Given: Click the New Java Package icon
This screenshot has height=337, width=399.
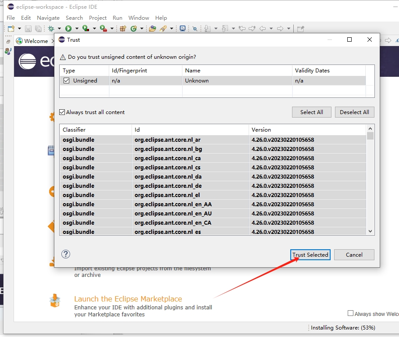Looking at the screenshot, I should [123, 29].
